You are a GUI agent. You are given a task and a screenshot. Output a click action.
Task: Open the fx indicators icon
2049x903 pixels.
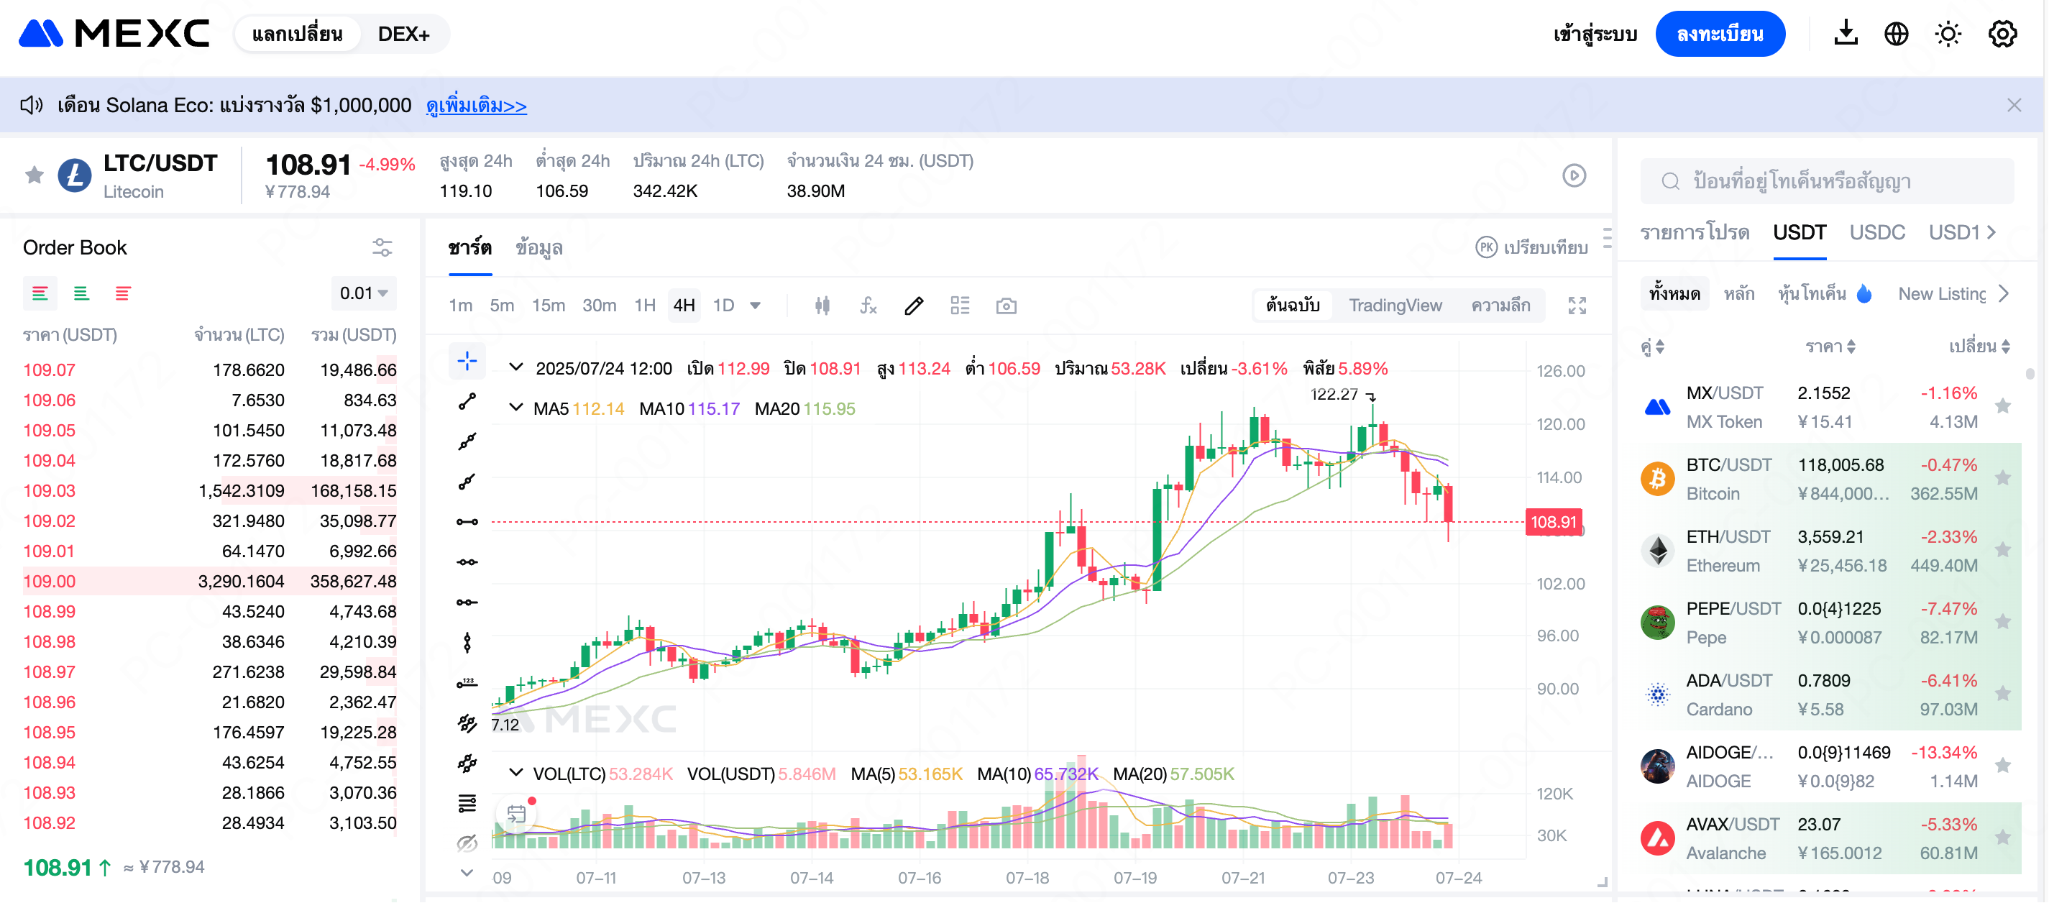coord(868,306)
